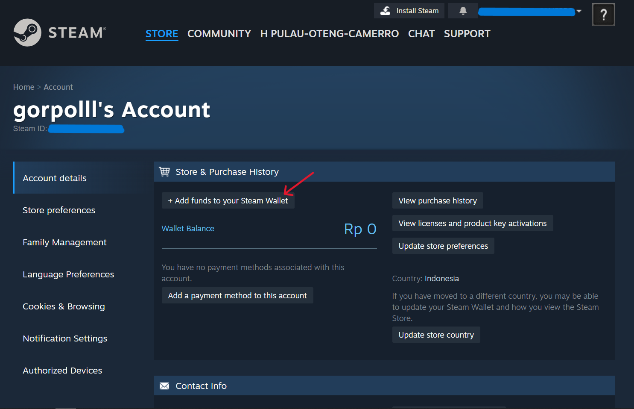Click the Steam ID label
Screen dimensions: 634x409
tap(30, 129)
